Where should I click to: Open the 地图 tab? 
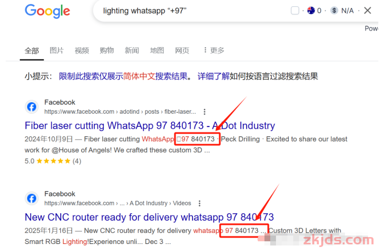(157, 50)
